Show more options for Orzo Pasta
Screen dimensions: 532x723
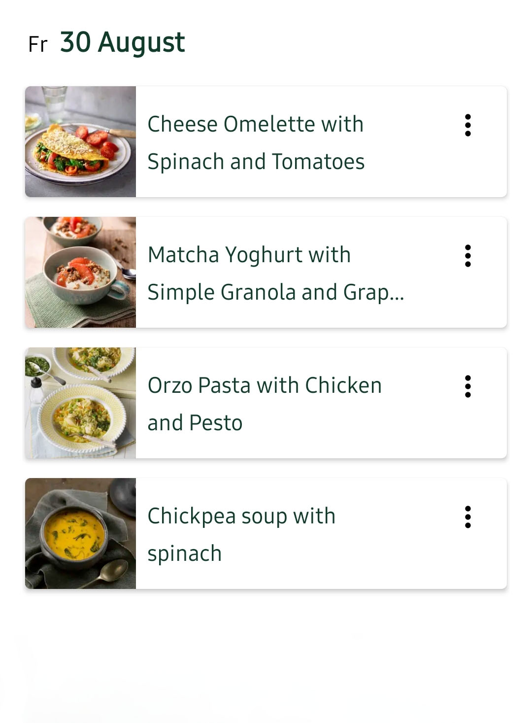[x=467, y=386]
